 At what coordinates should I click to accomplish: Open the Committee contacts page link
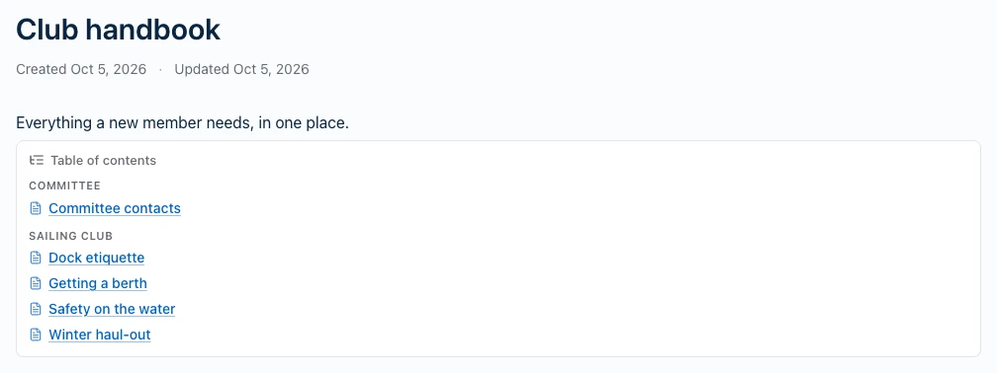[115, 208]
